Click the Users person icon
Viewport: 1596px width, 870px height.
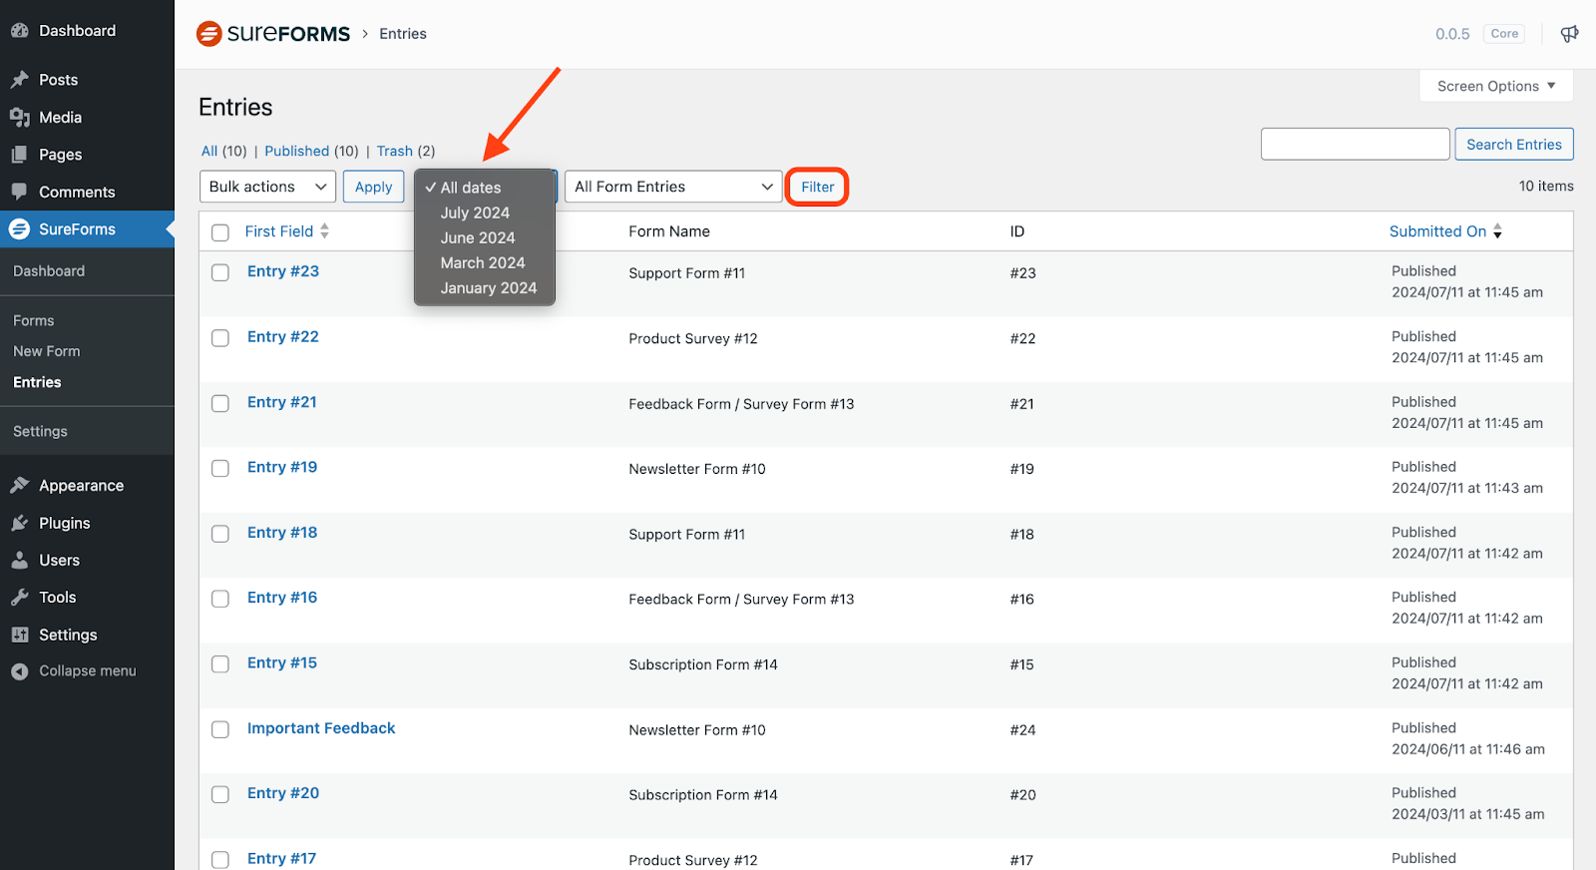(19, 561)
